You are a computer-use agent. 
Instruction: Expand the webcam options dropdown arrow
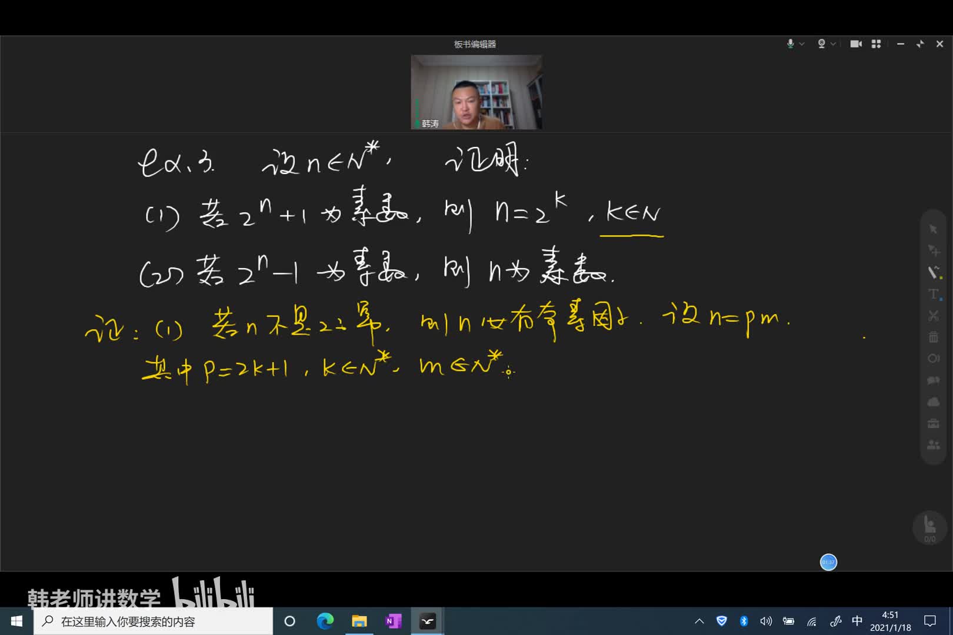833,44
